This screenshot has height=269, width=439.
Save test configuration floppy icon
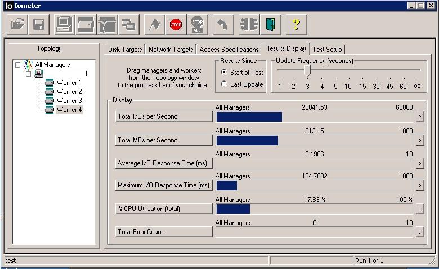click(x=39, y=25)
